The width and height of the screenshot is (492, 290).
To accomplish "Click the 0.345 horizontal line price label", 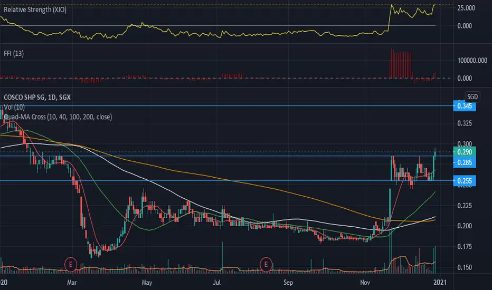I will [x=465, y=106].
